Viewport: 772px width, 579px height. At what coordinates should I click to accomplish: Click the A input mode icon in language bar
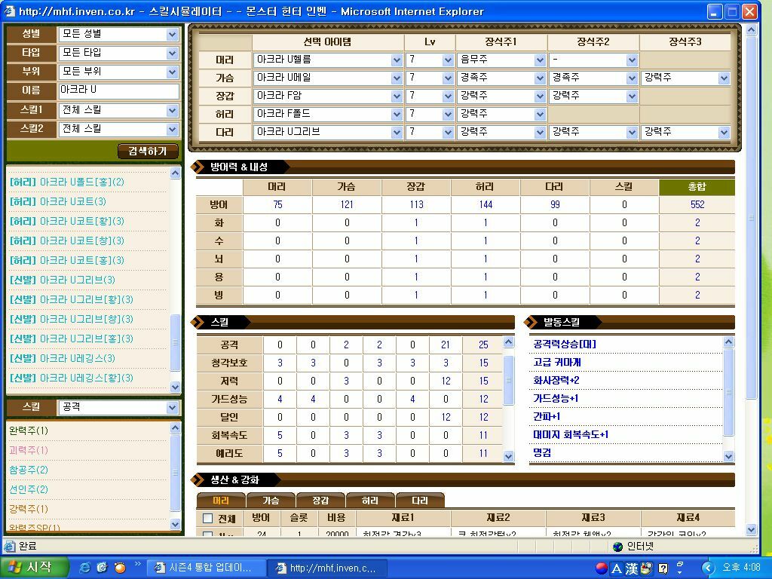coord(616,568)
